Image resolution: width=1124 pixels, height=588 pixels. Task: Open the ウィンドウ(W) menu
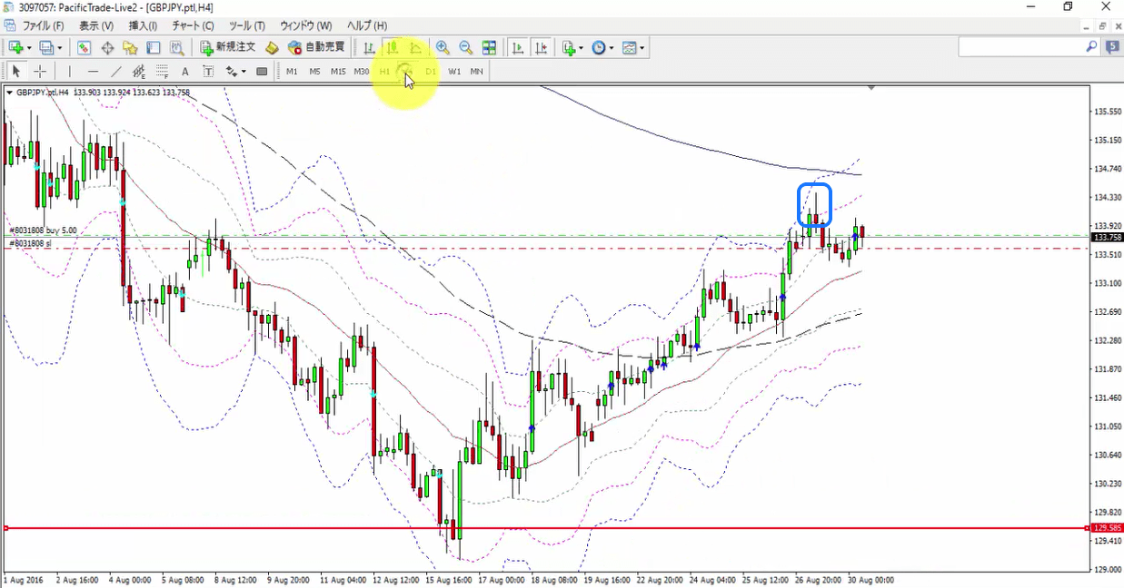tap(305, 25)
